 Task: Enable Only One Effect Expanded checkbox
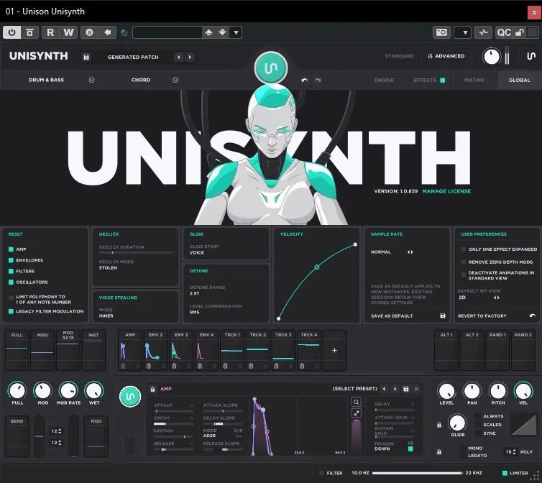pos(464,249)
